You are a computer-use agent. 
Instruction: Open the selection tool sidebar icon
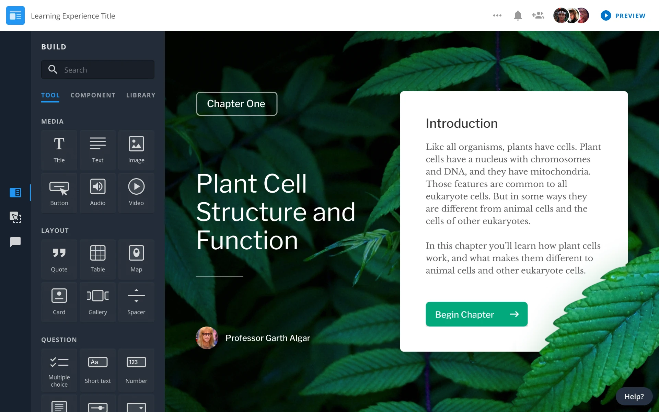coord(15,217)
